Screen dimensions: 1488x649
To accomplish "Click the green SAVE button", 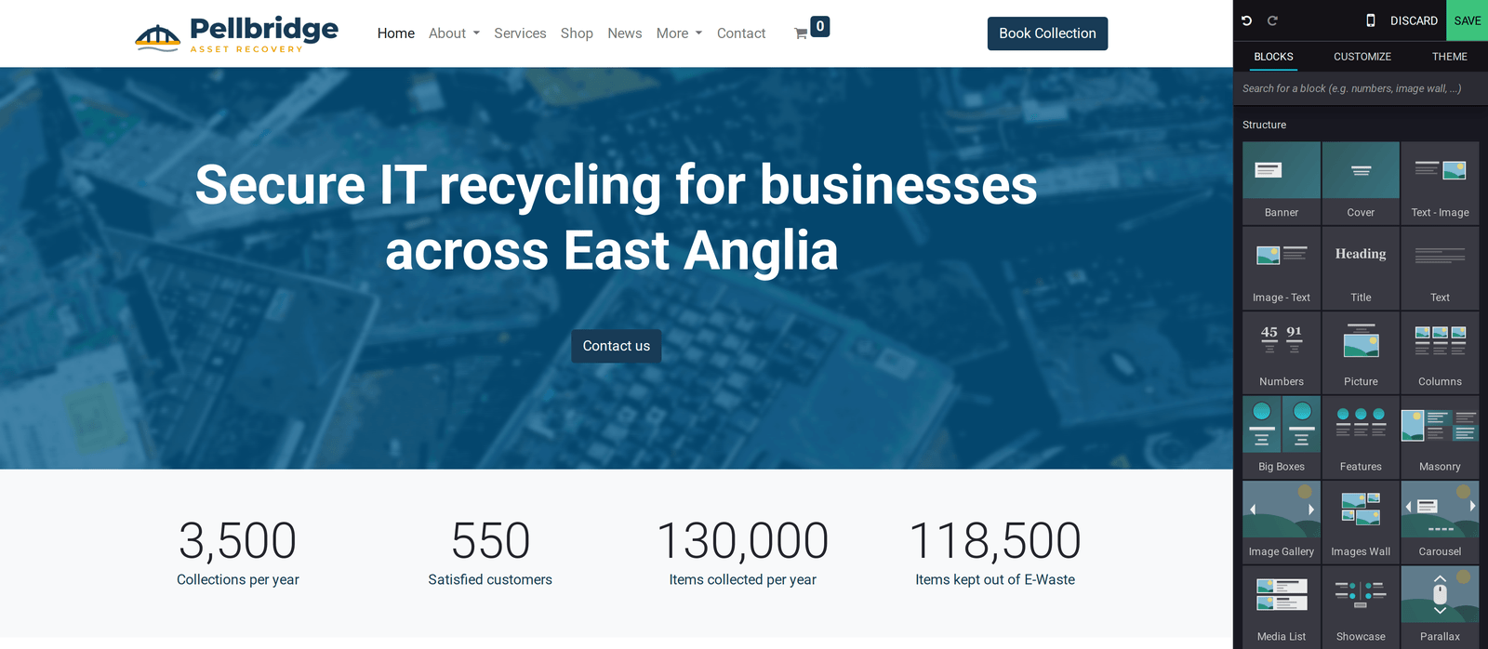I will [1468, 20].
